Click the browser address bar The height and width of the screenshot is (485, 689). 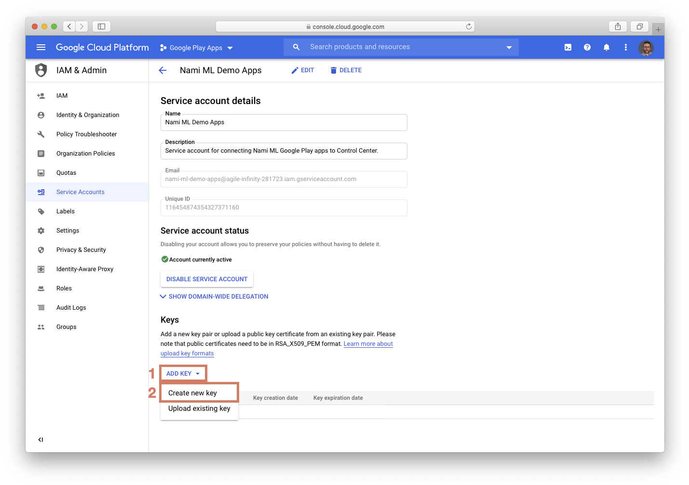(345, 26)
